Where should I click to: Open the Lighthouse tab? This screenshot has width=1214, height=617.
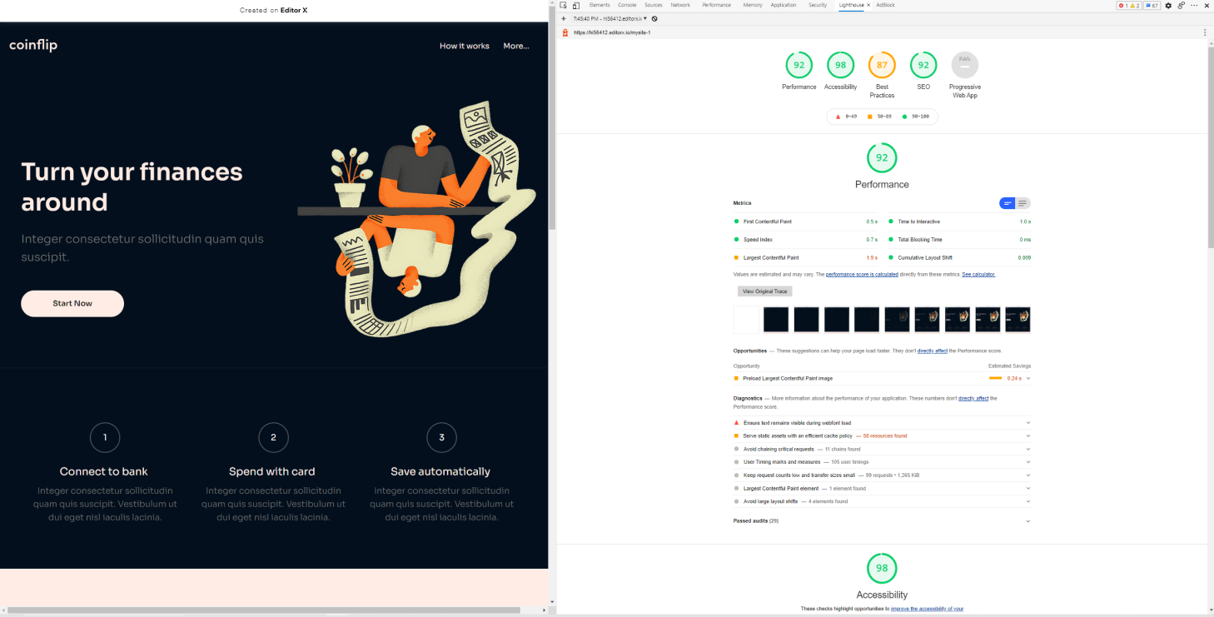(x=850, y=5)
